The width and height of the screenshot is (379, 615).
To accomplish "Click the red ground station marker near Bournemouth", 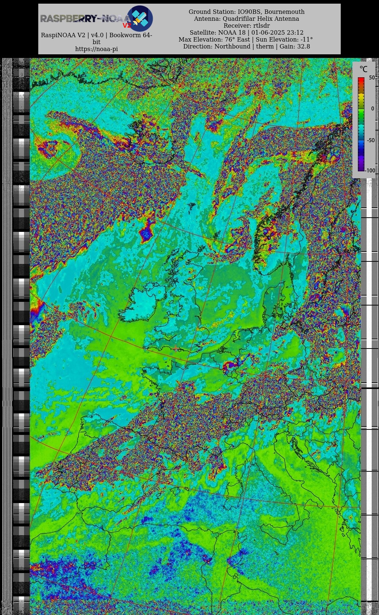I will 176,349.
